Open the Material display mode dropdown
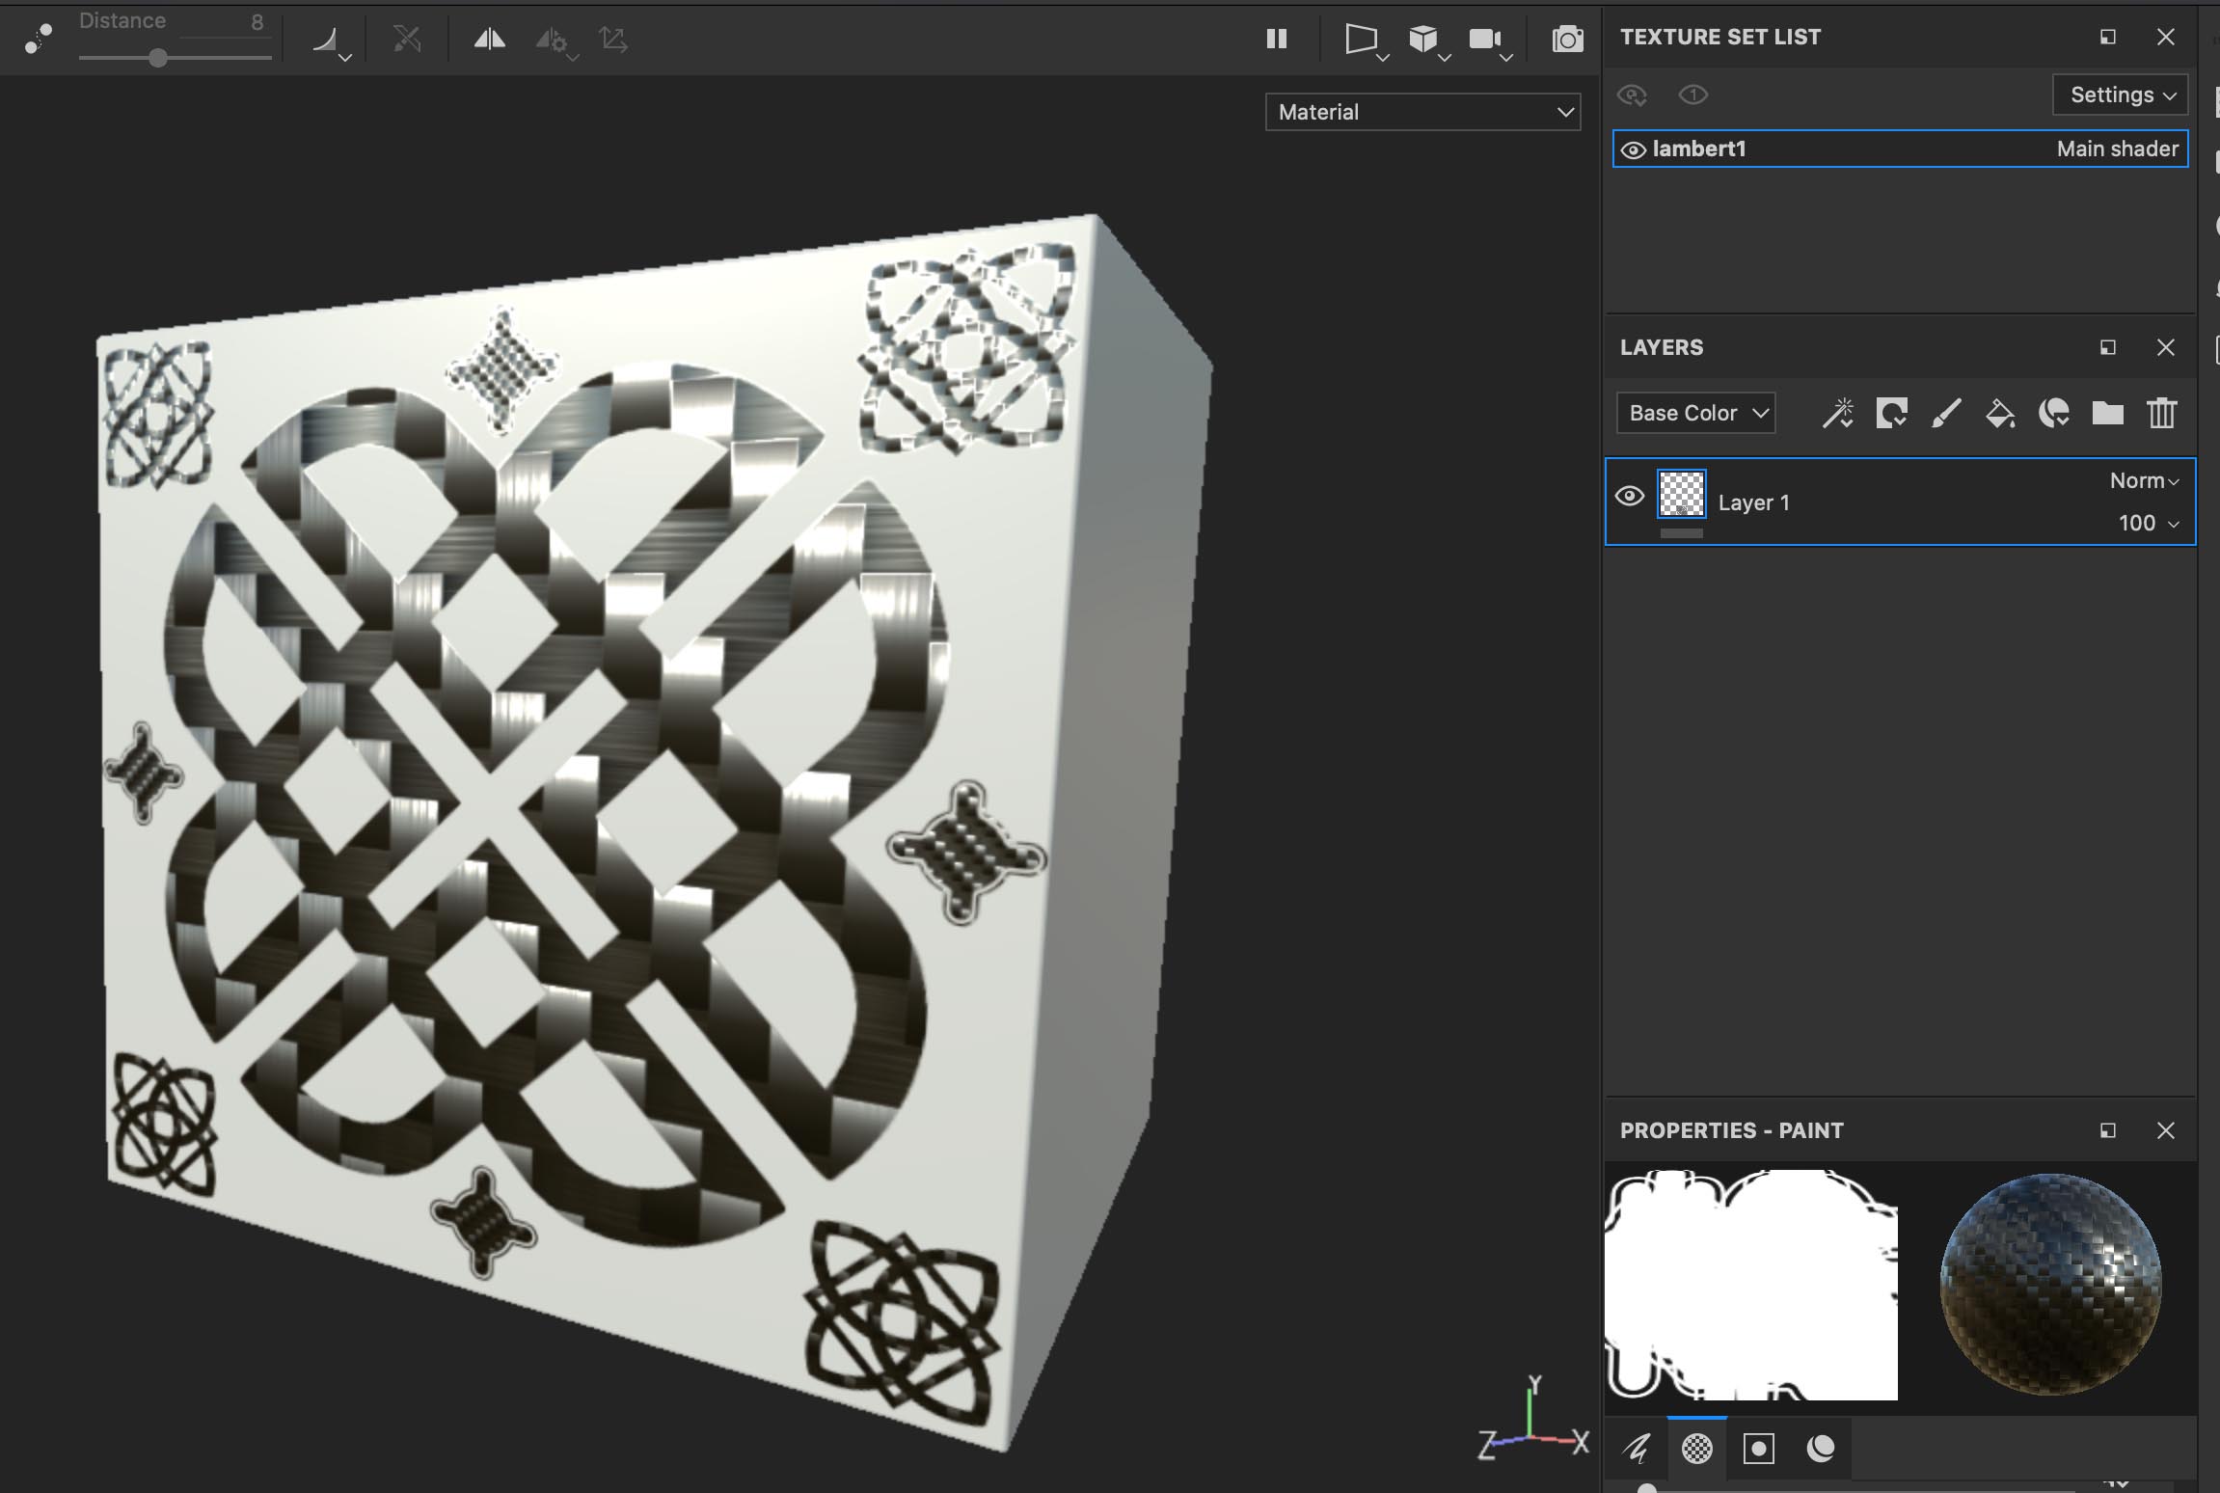This screenshot has height=1493, width=2220. click(1424, 112)
